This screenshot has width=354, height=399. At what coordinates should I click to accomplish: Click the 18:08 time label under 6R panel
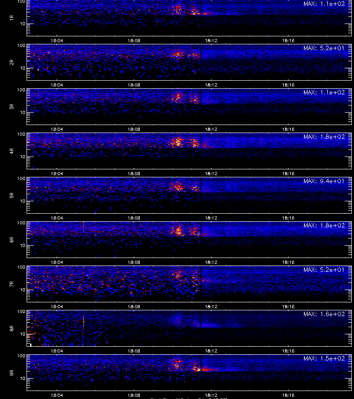pos(134,262)
